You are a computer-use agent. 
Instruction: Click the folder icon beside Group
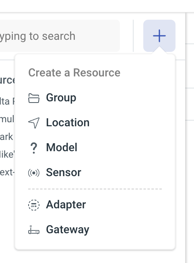[34, 98]
